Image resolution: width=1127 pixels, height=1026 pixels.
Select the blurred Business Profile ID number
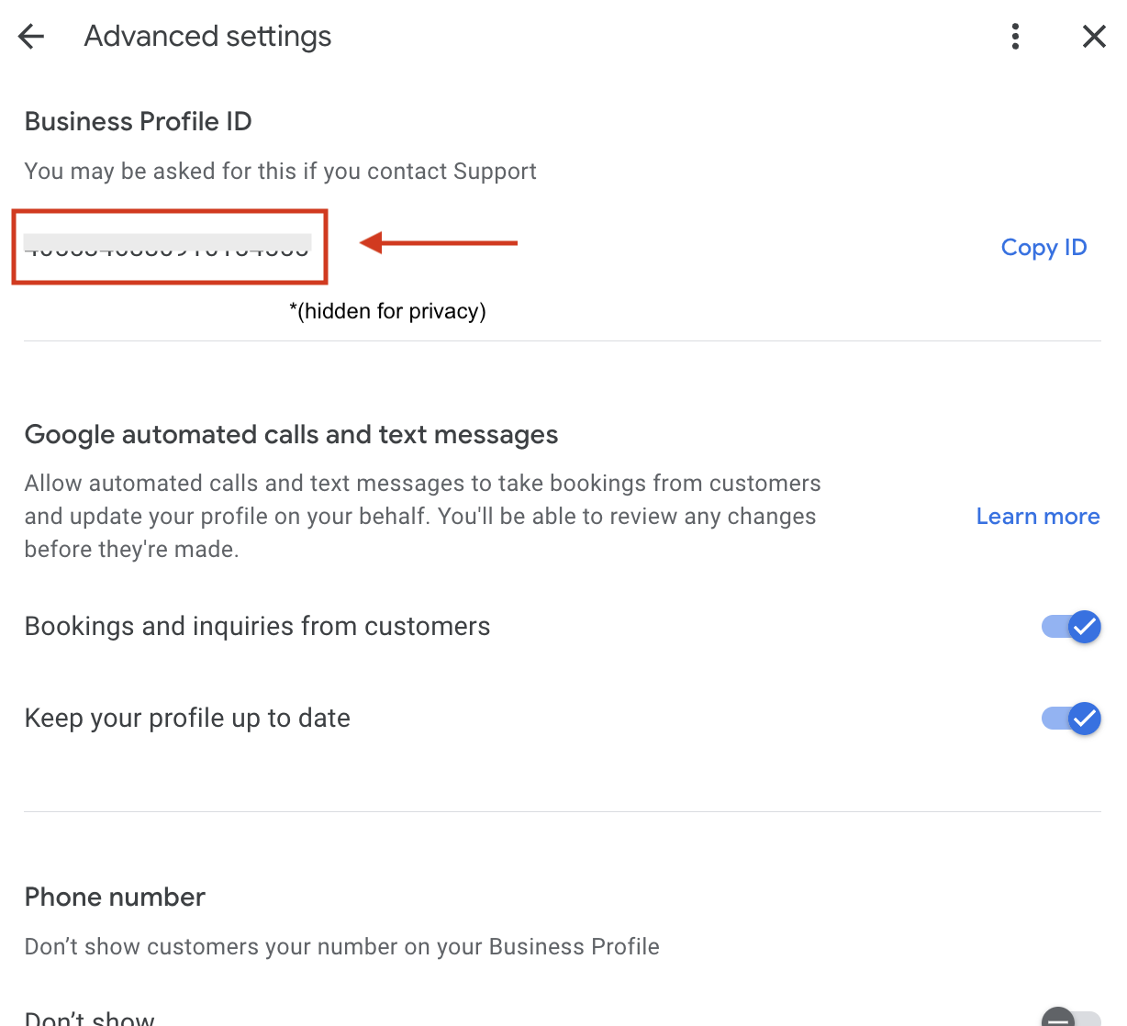point(167,246)
